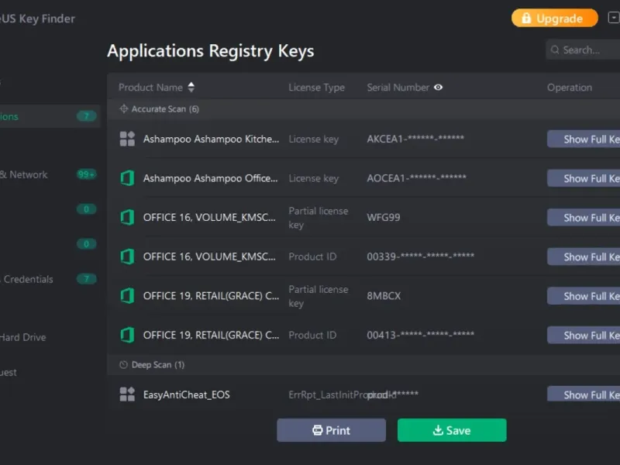Open the Credentials sidebar item
This screenshot has height=465, width=620.
(x=27, y=279)
